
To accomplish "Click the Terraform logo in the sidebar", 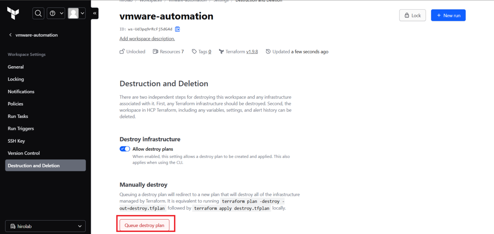I will tap(13, 14).
